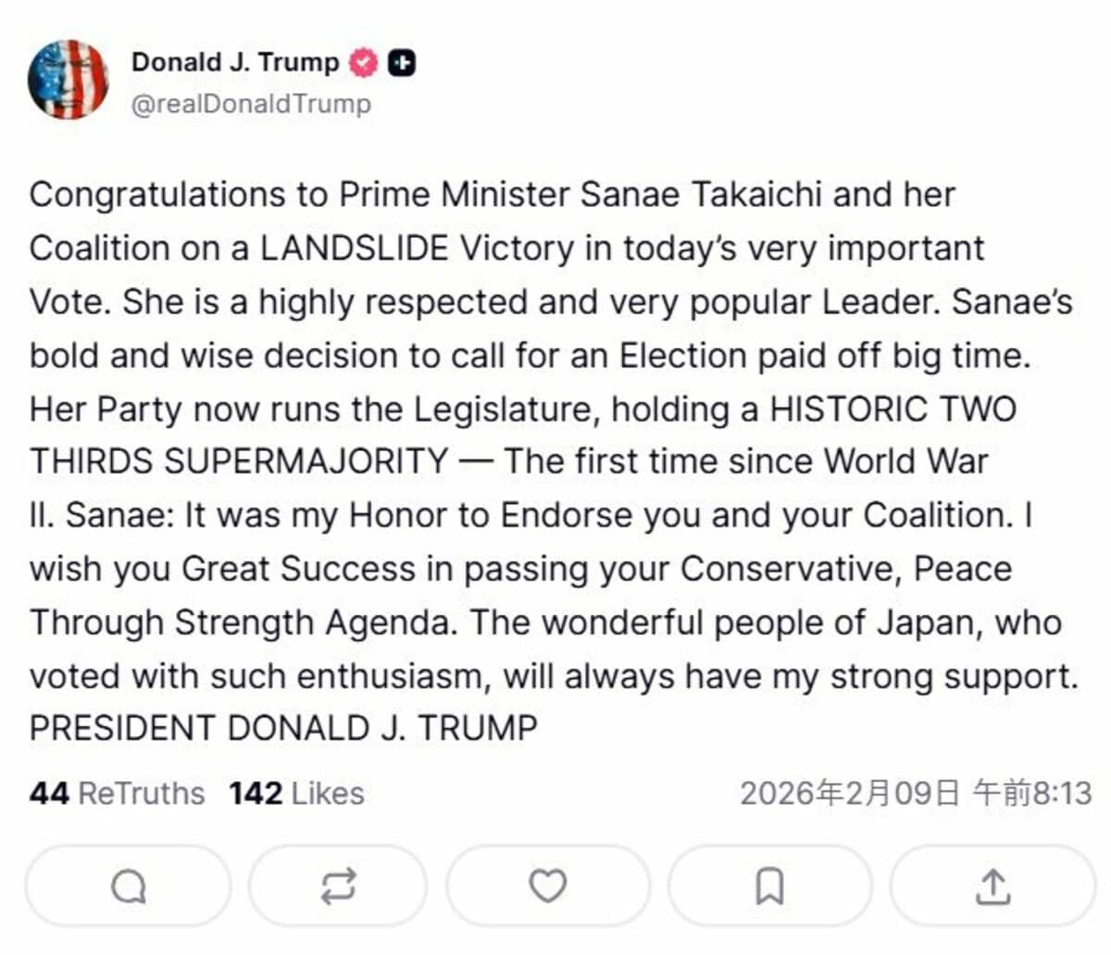The image size is (1111, 955).
Task: View the list of 44 ReTruths
Action: 116,793
